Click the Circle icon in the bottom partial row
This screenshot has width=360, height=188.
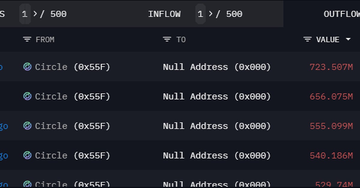(x=28, y=184)
